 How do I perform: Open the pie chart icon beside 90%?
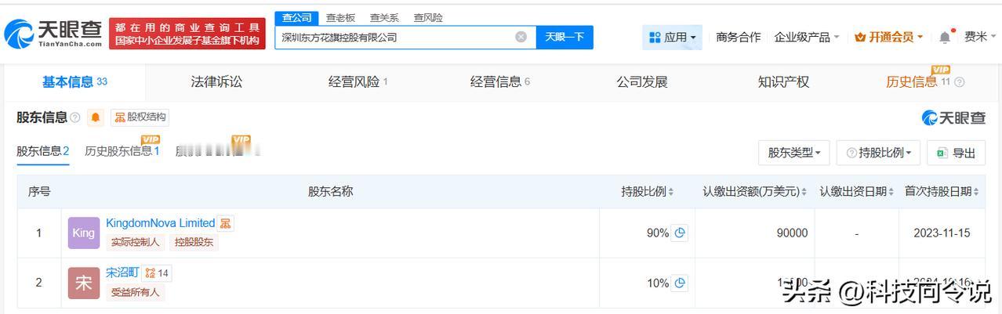(x=680, y=233)
